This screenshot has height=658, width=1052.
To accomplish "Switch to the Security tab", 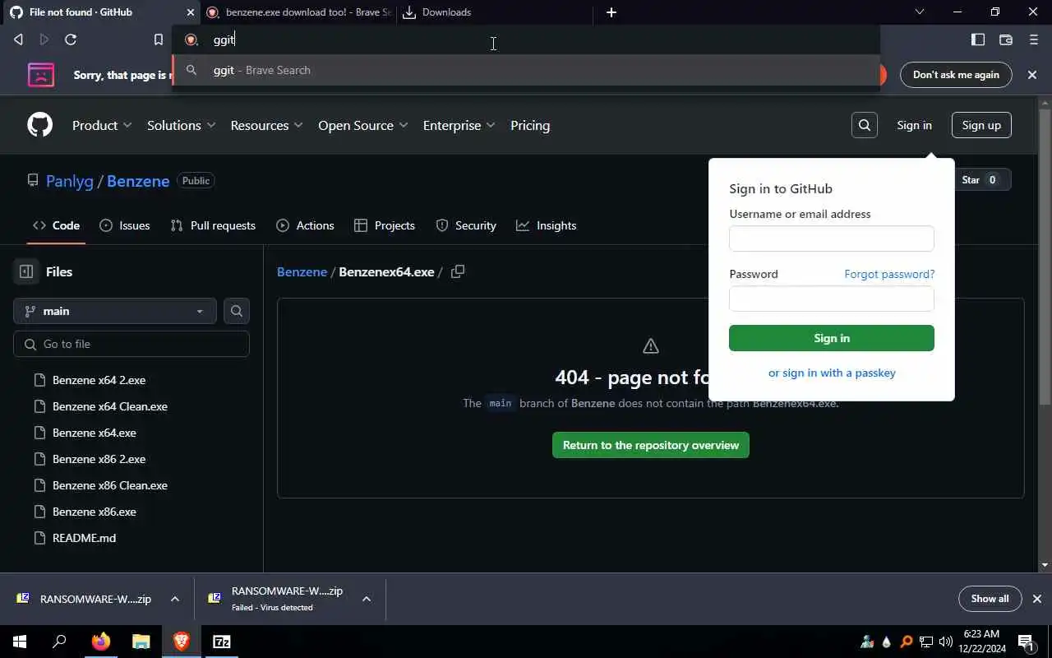I will [466, 225].
